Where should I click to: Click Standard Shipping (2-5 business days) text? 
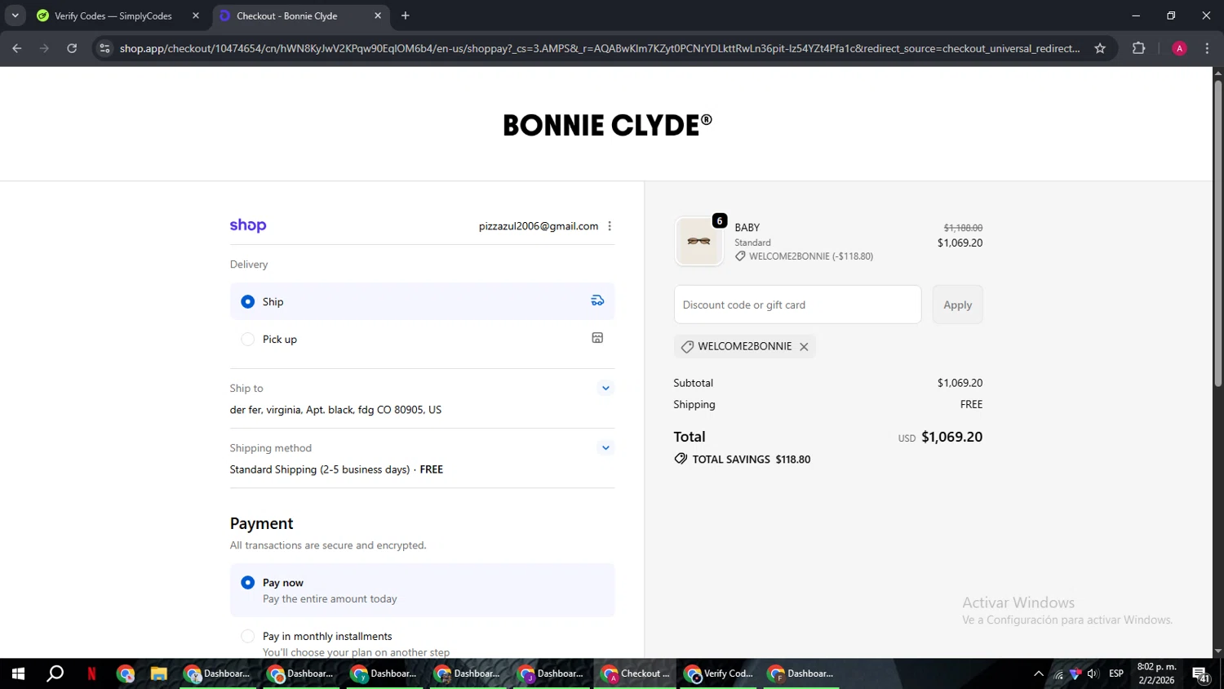[320, 469]
